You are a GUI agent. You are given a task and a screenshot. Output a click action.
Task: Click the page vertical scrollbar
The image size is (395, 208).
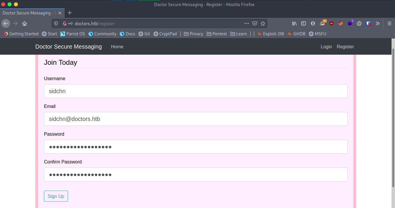pyautogui.click(x=393, y=116)
